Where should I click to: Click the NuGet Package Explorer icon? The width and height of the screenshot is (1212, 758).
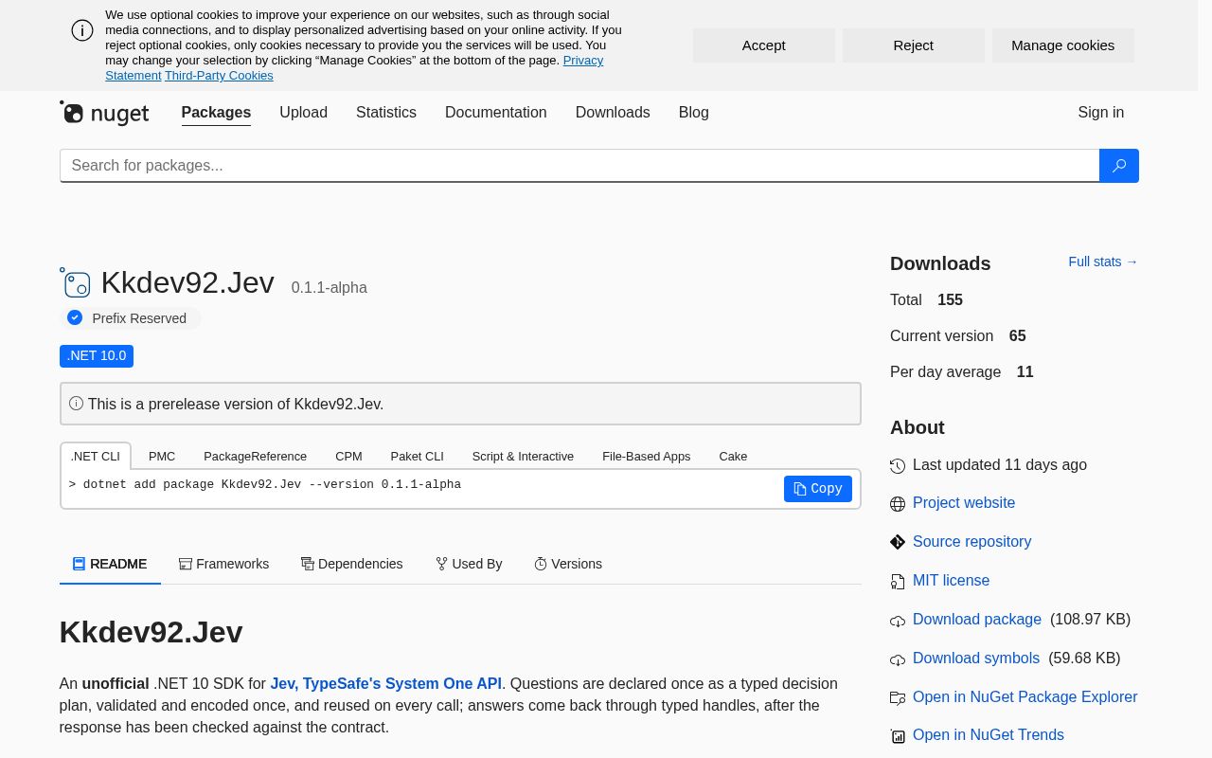tap(898, 697)
